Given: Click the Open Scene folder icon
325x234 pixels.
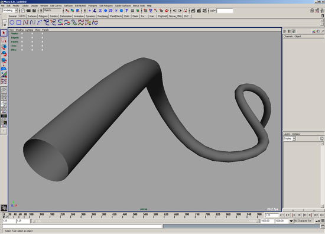Looking at the screenshot, I should pyautogui.click(x=28, y=11).
